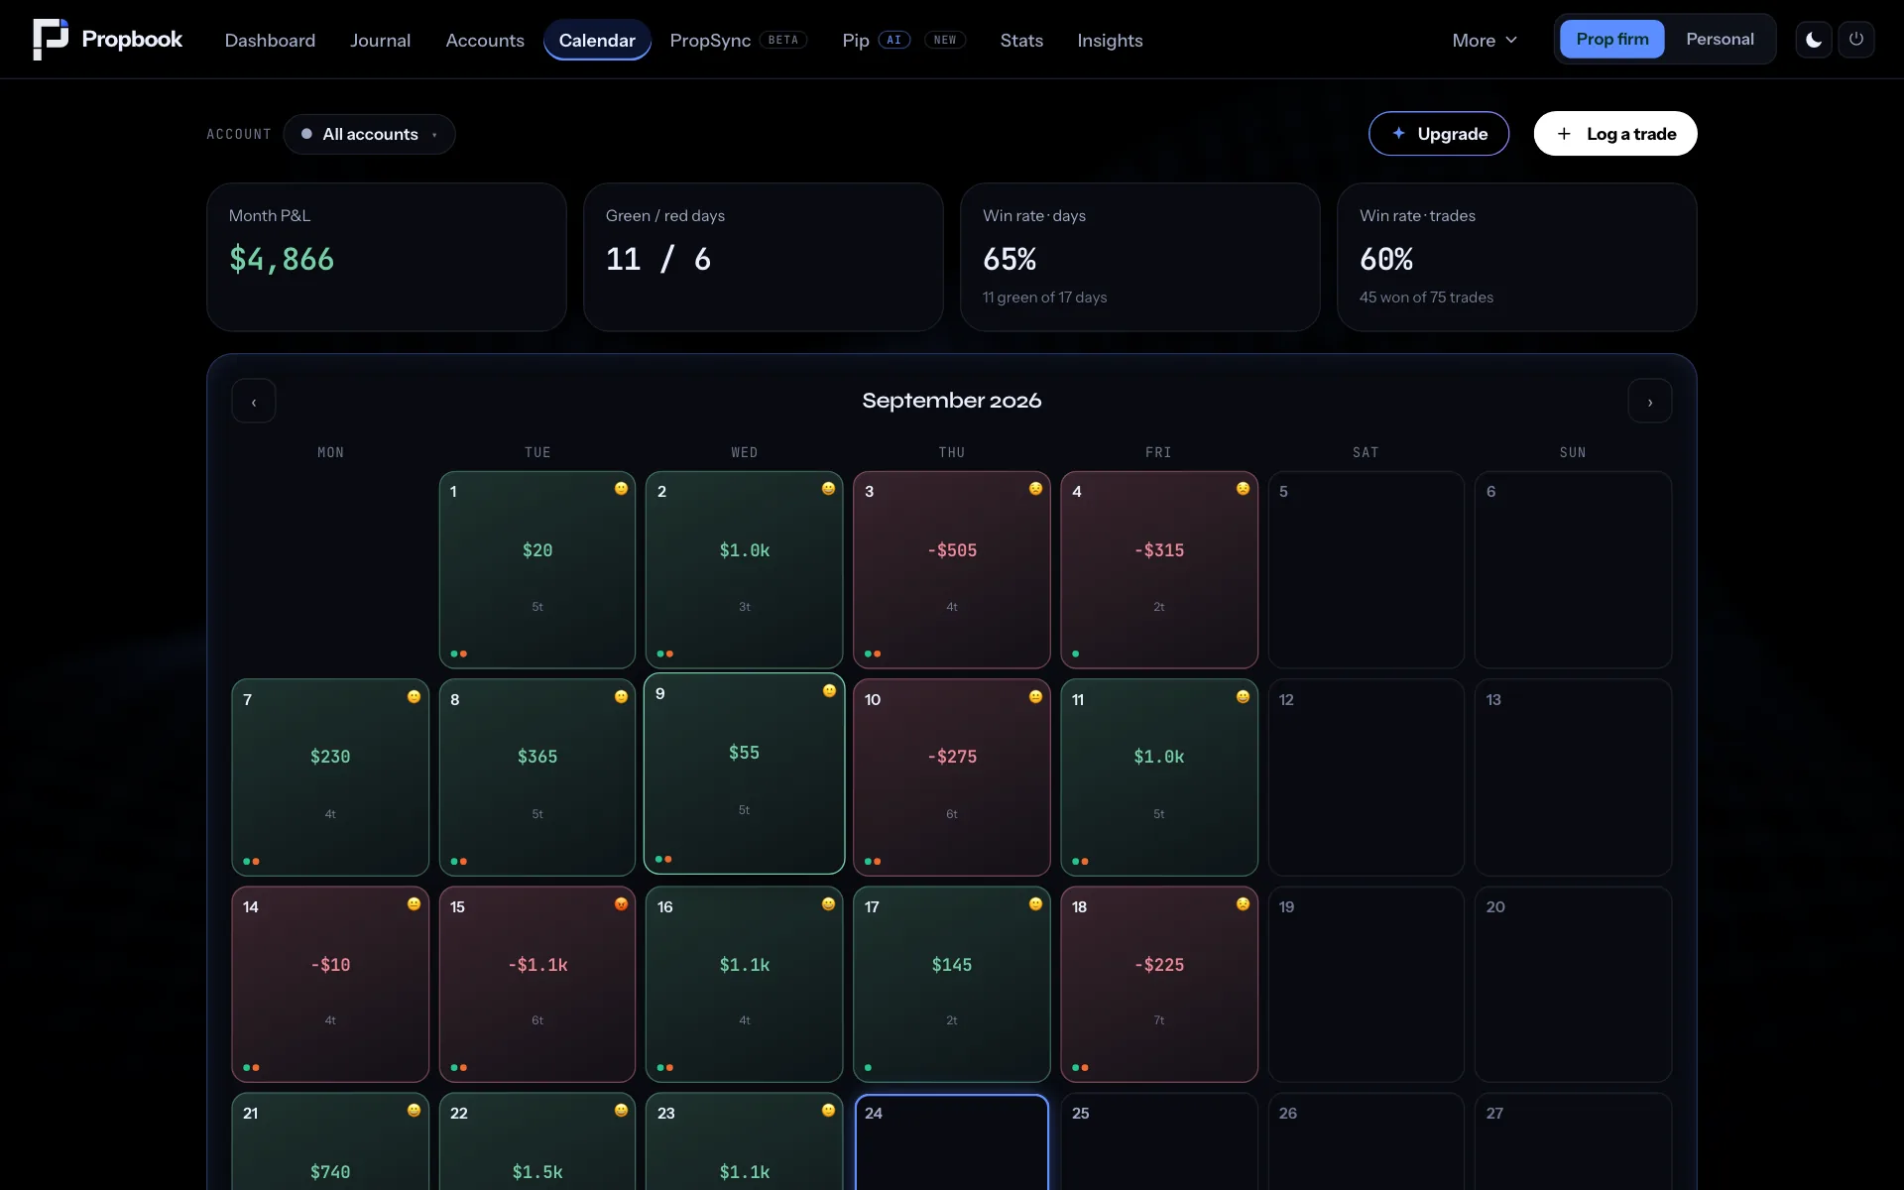Click the Upgrade button

pyautogui.click(x=1439, y=134)
